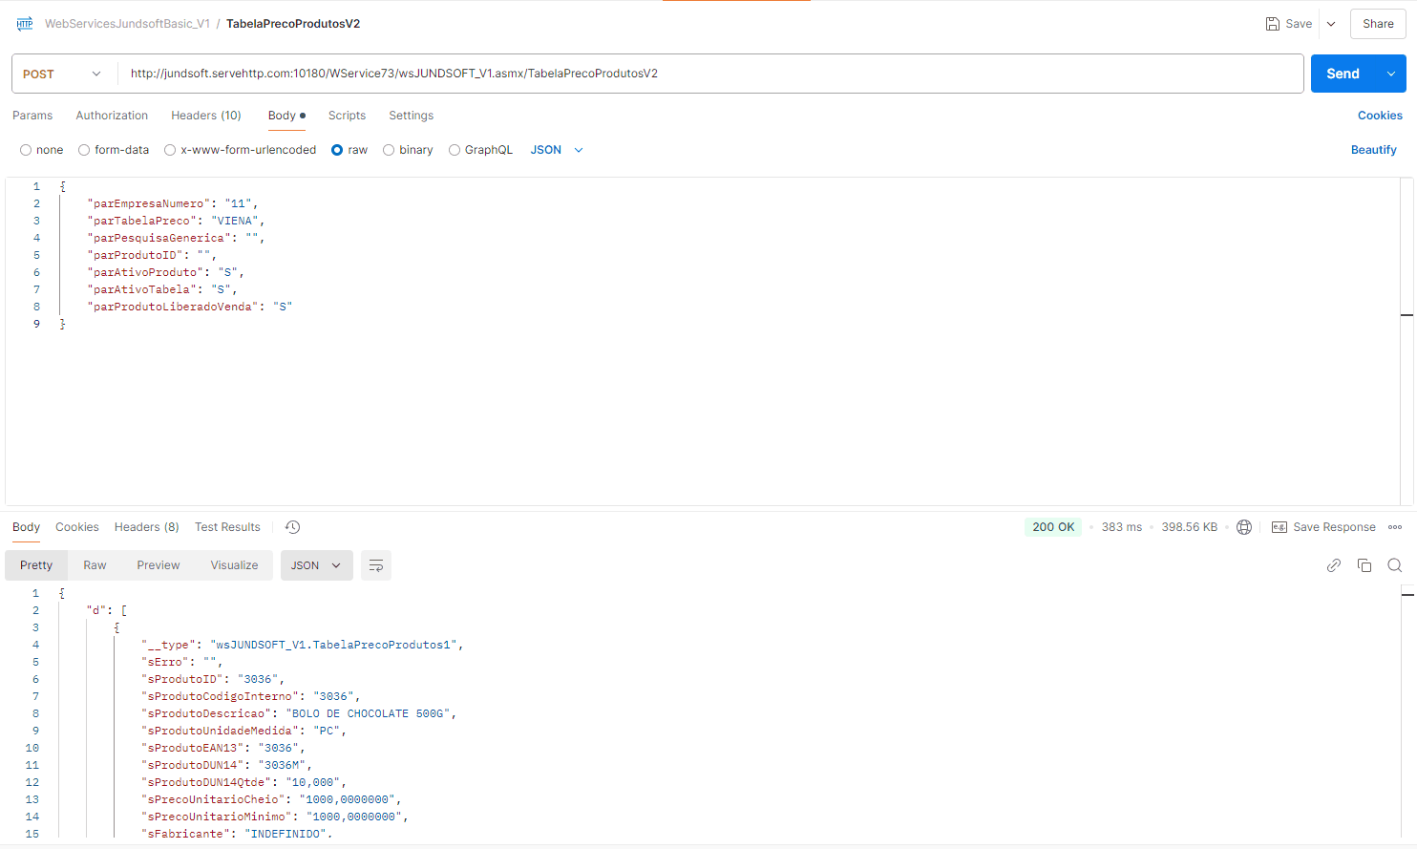Expand the Save options chevron
Screen dimensions: 1417x849
pos(1331,24)
